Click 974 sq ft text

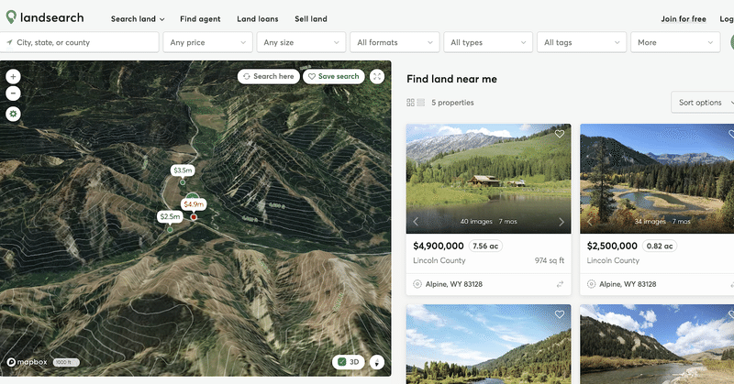coord(549,260)
